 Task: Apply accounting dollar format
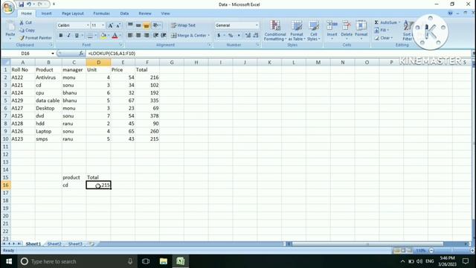219,36
